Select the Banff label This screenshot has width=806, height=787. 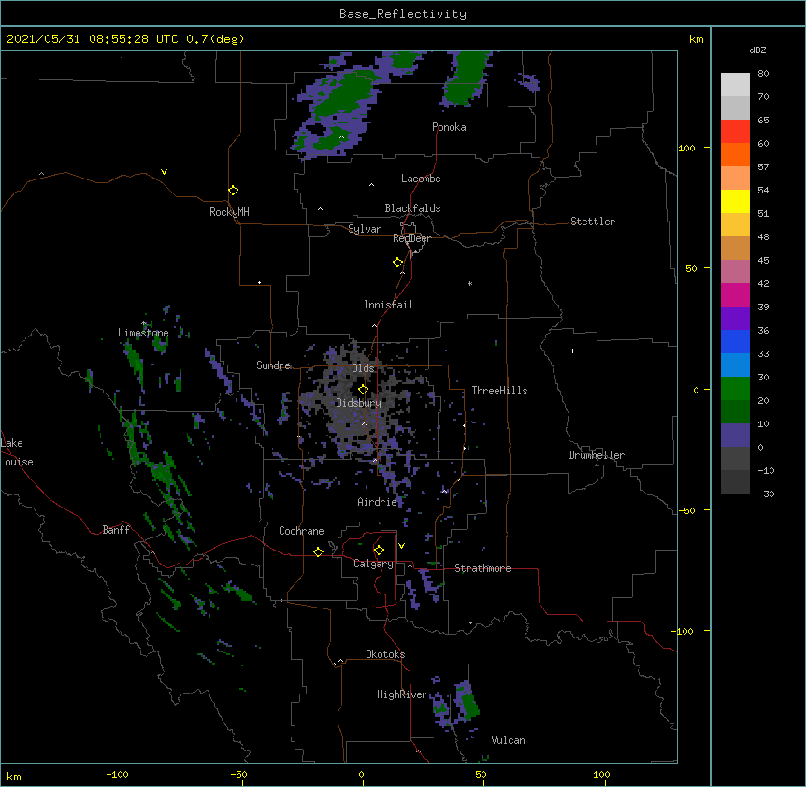tap(116, 530)
